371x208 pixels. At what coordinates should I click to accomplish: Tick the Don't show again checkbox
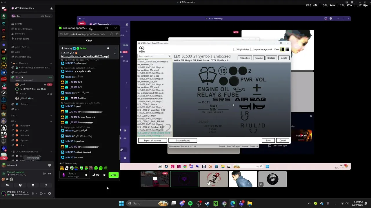click(270, 146)
